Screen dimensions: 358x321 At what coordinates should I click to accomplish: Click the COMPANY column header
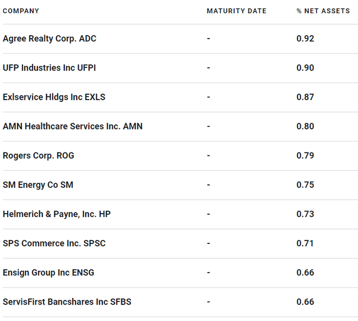click(21, 11)
